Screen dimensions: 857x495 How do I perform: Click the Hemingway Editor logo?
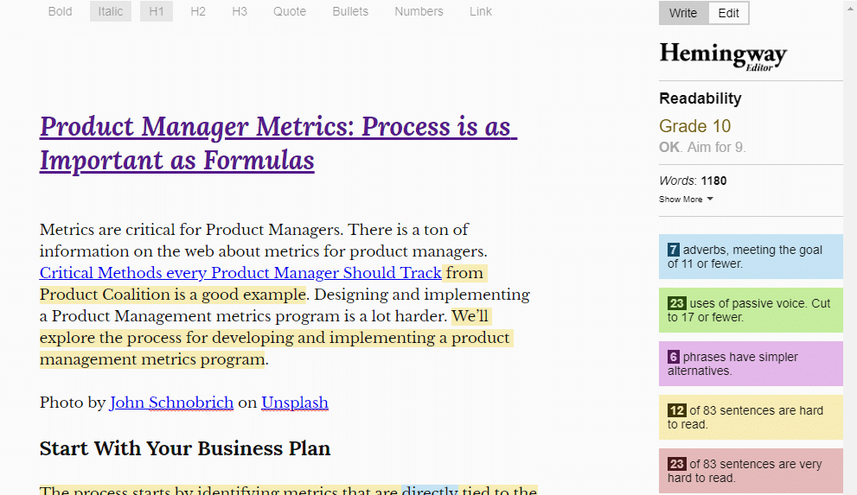(723, 55)
